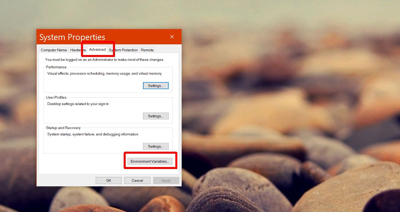Viewport: 400px width, 212px height.
Task: Click the Environment Variables button
Action: 150,161
